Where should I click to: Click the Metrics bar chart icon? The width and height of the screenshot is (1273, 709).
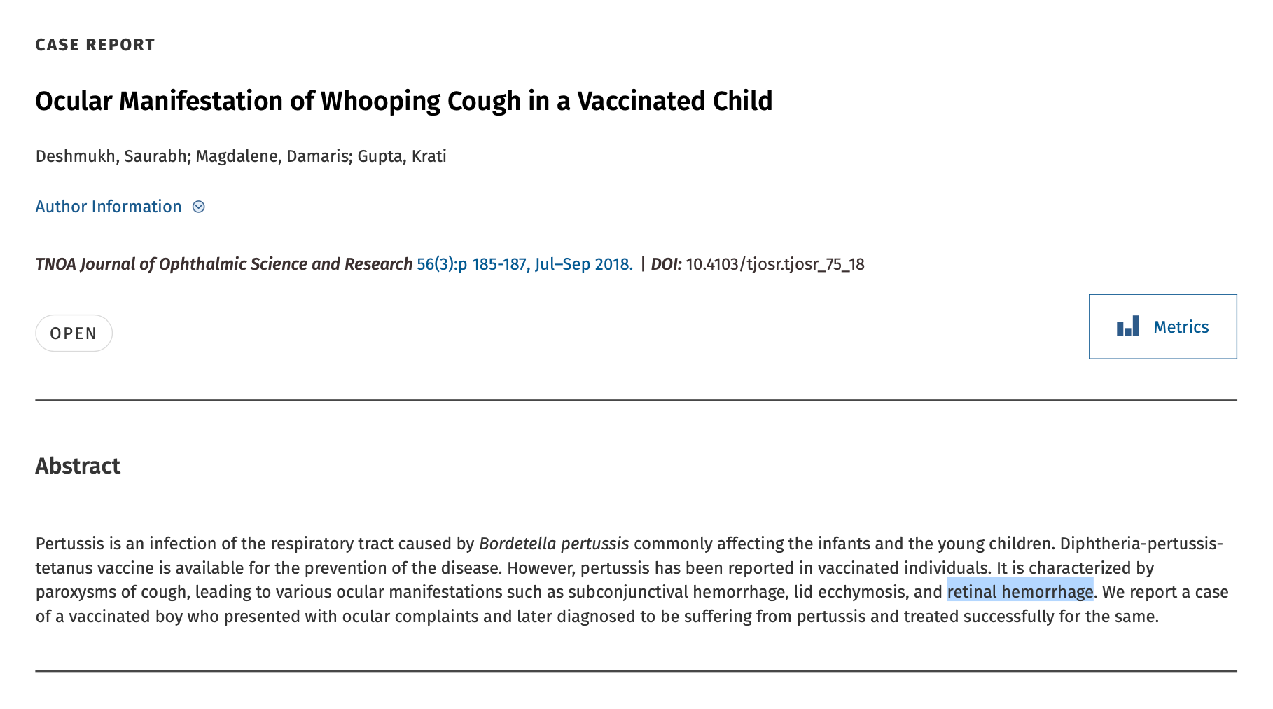point(1128,326)
